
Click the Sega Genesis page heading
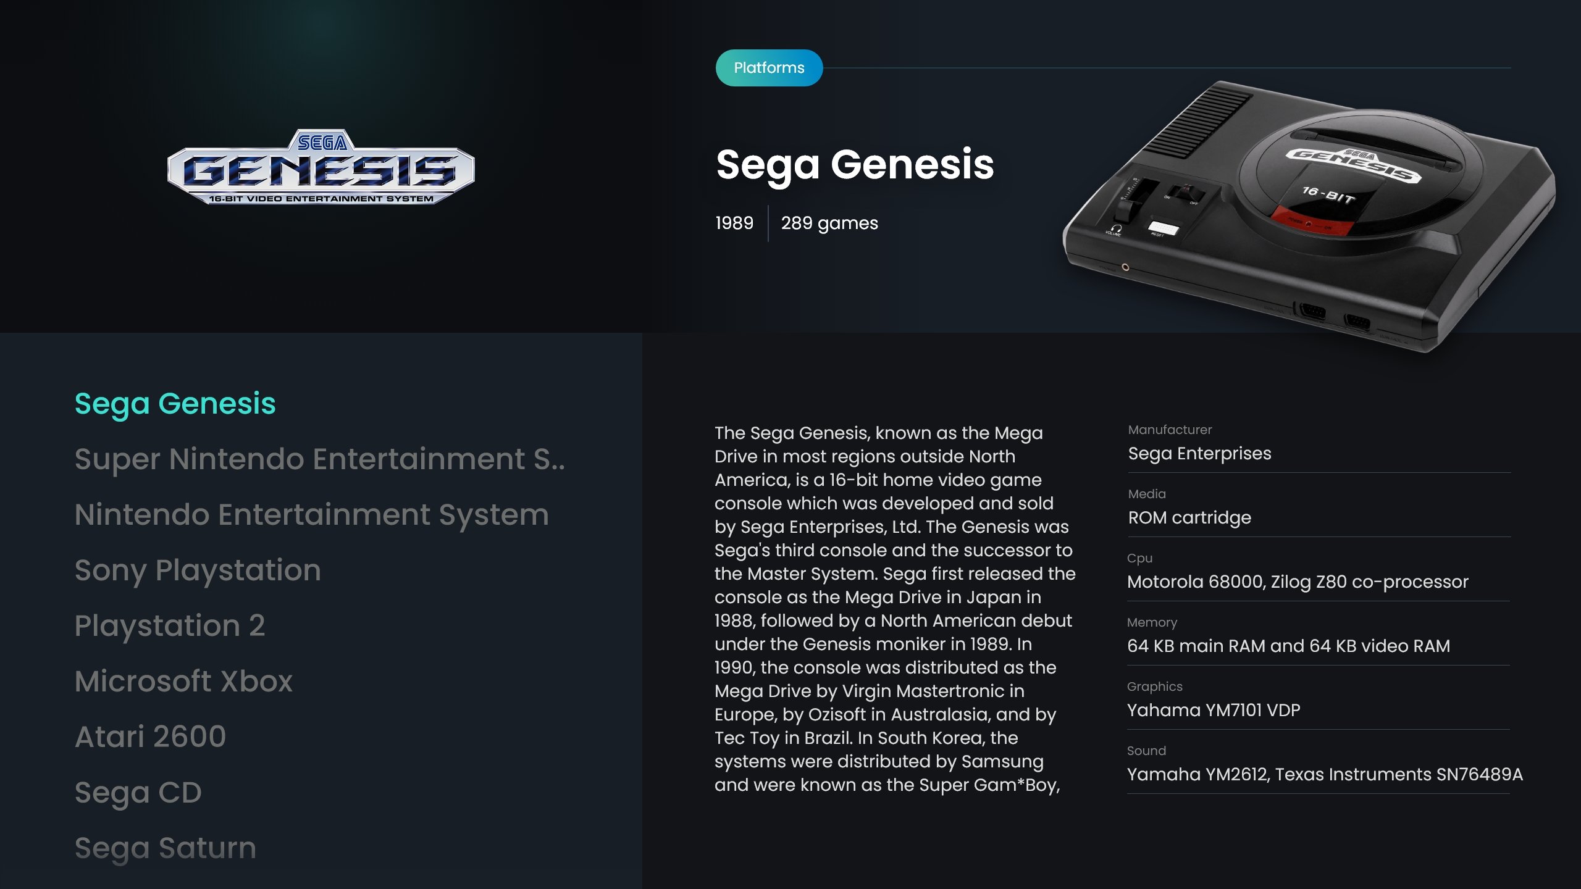[855, 165]
